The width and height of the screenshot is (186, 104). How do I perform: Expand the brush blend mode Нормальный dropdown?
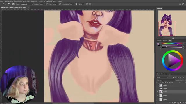pos(26,4)
